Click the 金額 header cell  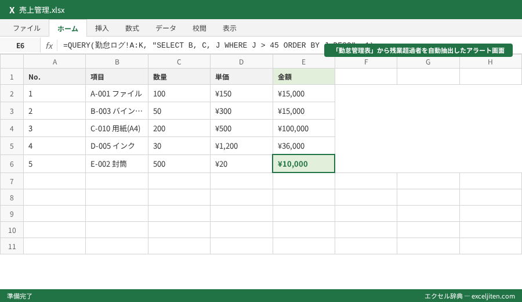[303, 77]
